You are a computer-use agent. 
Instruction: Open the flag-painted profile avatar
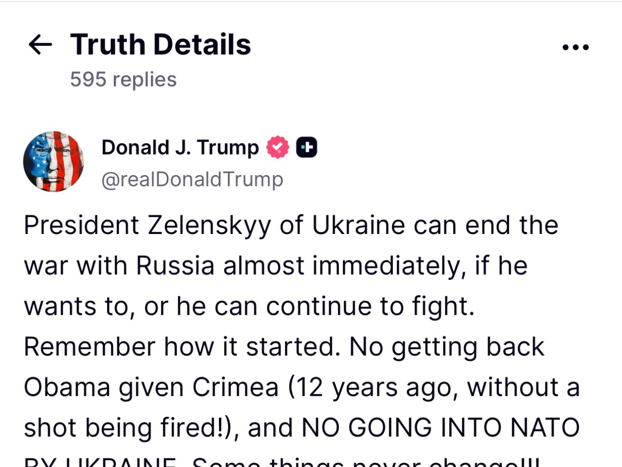(x=53, y=162)
